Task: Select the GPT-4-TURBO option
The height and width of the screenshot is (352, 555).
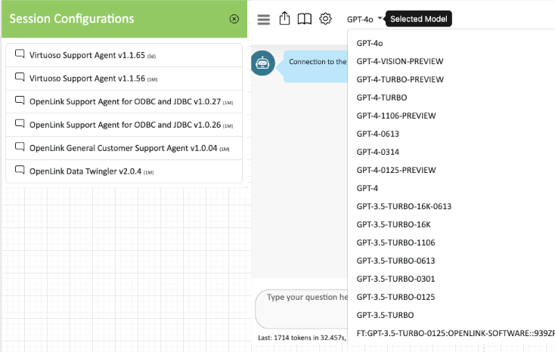Action: [382, 97]
